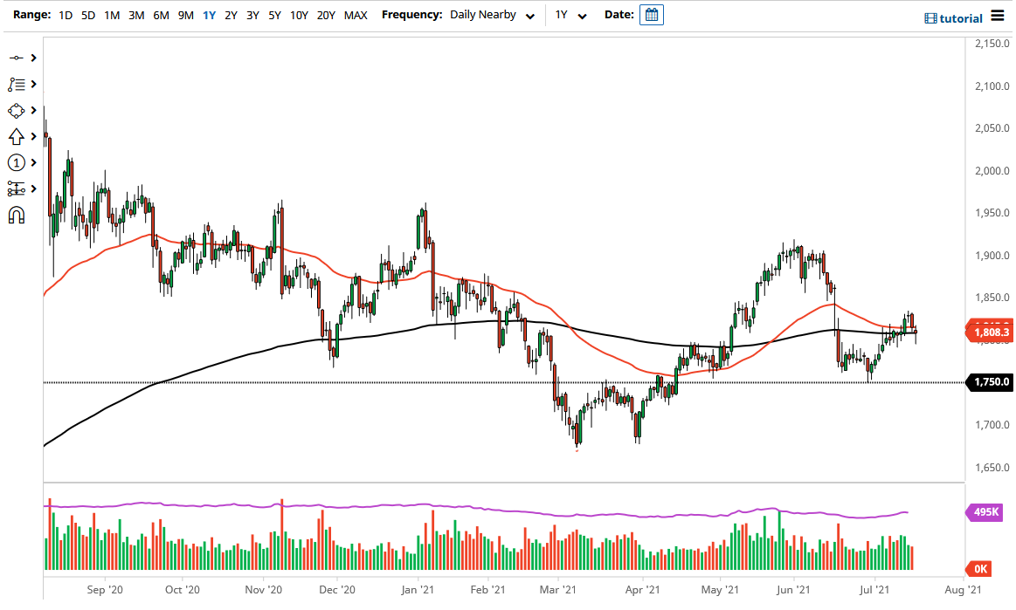Viewport: 1016px width, 610px height.
Task: Set range to 3Y
Action: [252, 15]
